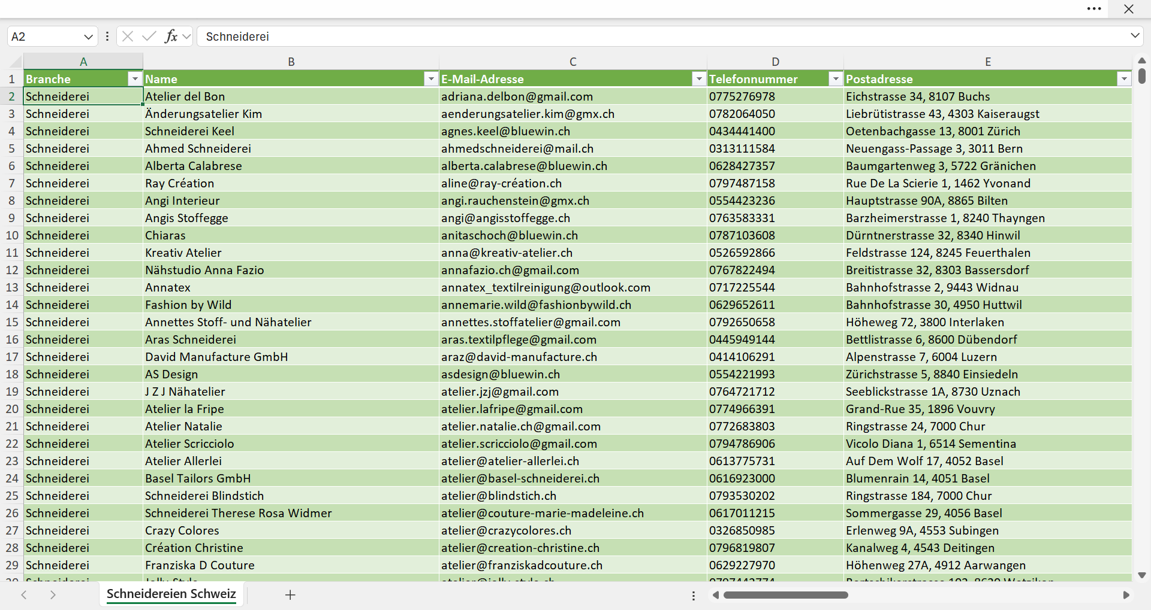Select cell Nähstudio Anna Fazio

coord(291,270)
